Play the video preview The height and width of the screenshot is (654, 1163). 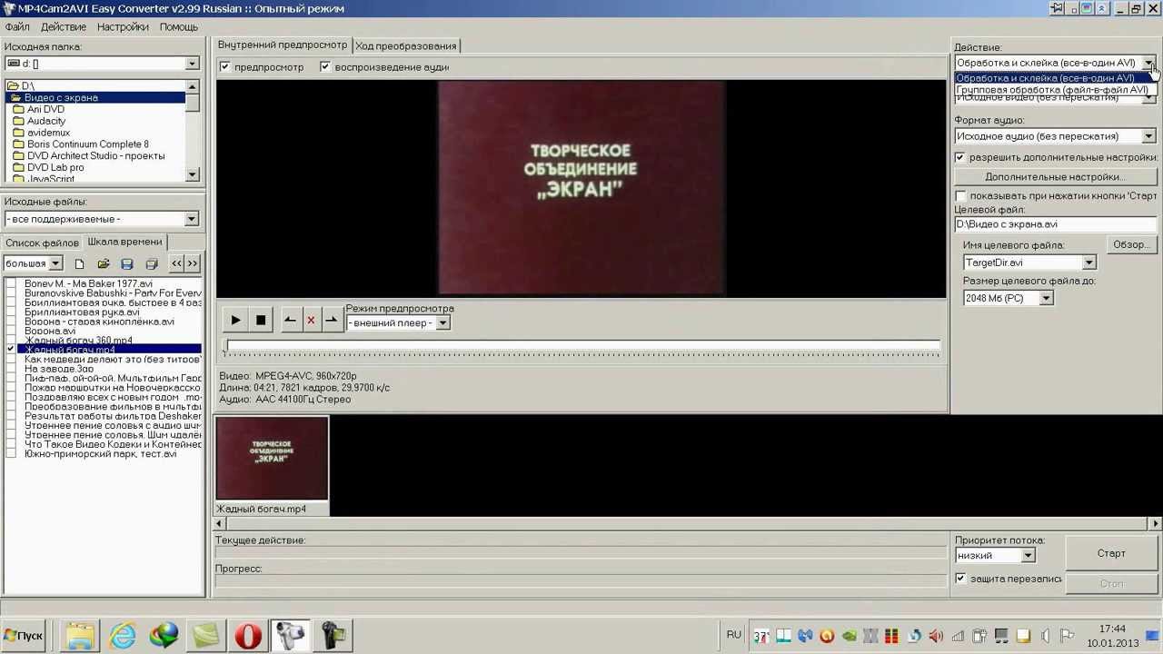point(235,320)
